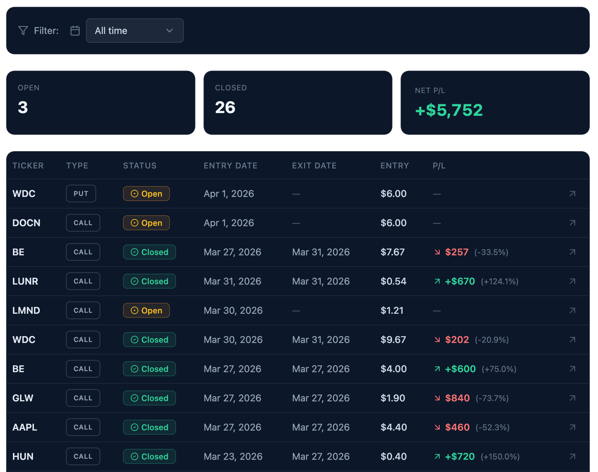Open the All time filter dropdown
Screen dimensions: 598x472
coord(135,31)
